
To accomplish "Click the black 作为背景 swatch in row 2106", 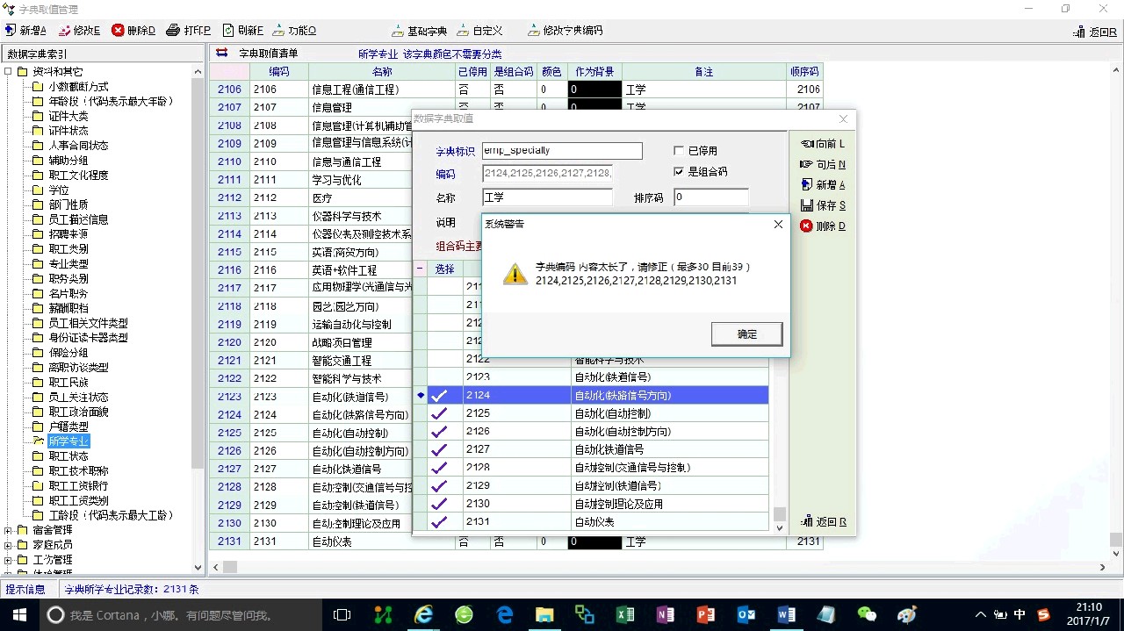I will (594, 90).
